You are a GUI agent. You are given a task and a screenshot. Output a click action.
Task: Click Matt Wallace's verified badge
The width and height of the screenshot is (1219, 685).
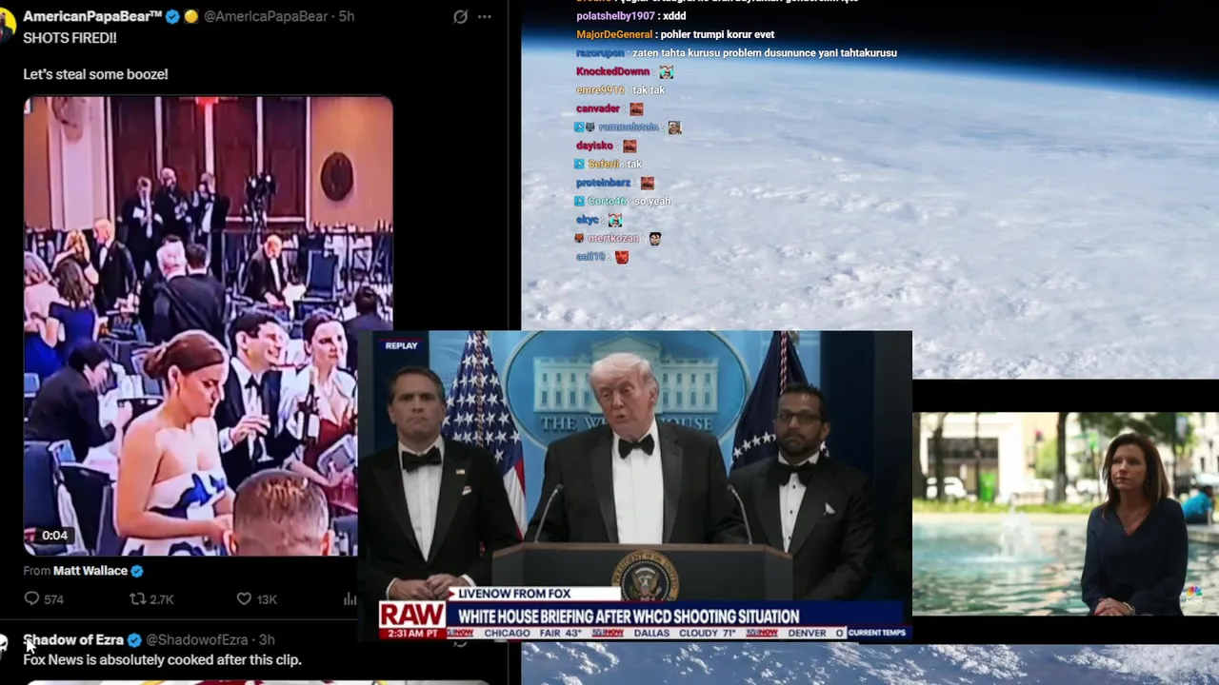point(137,571)
